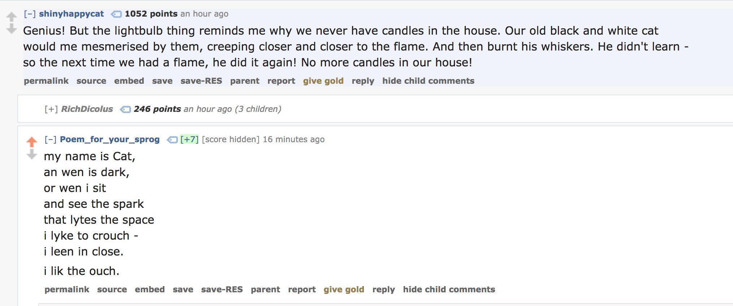Collapse shinyhappycat's comment thread

tap(30, 14)
